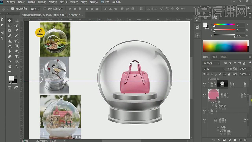
Task: Uncheck the 自动选择 checkbox
Action: coord(13,9)
